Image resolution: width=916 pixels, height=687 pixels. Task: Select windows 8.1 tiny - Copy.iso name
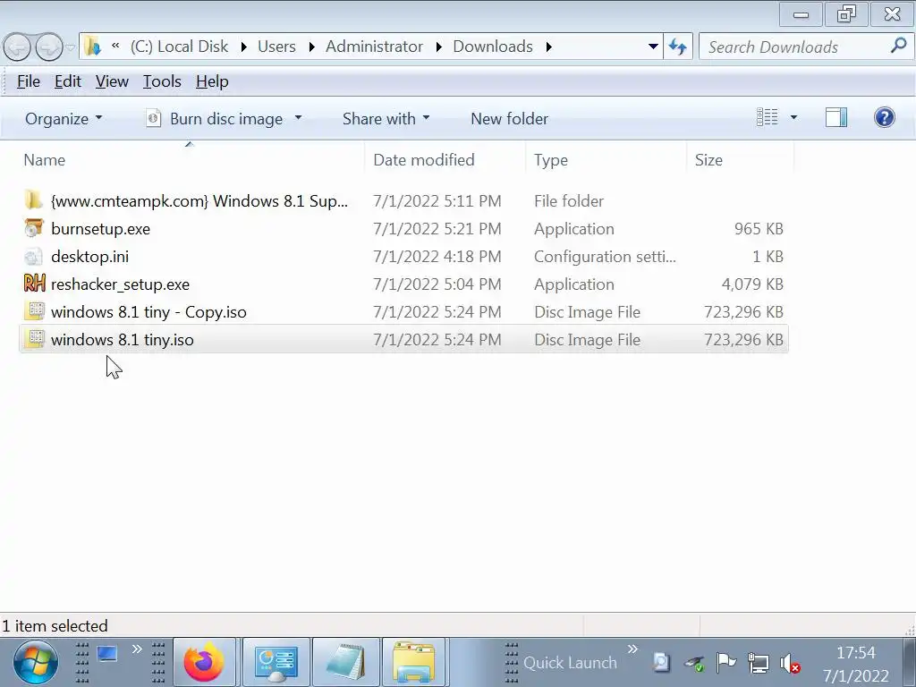coord(148,312)
